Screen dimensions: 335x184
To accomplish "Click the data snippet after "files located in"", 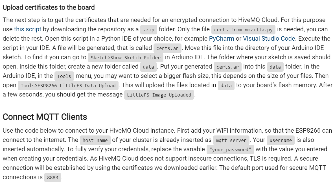I will [x=226, y=86].
